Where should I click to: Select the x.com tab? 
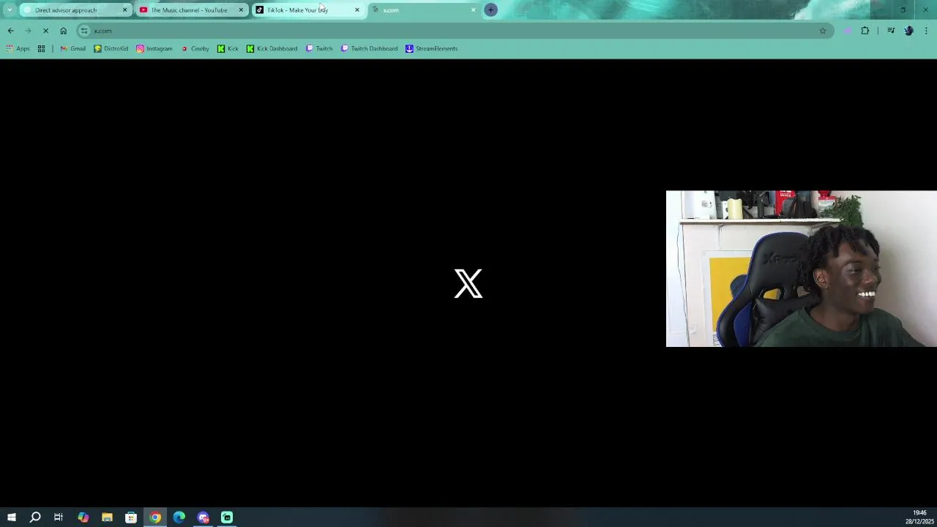[x=423, y=10]
